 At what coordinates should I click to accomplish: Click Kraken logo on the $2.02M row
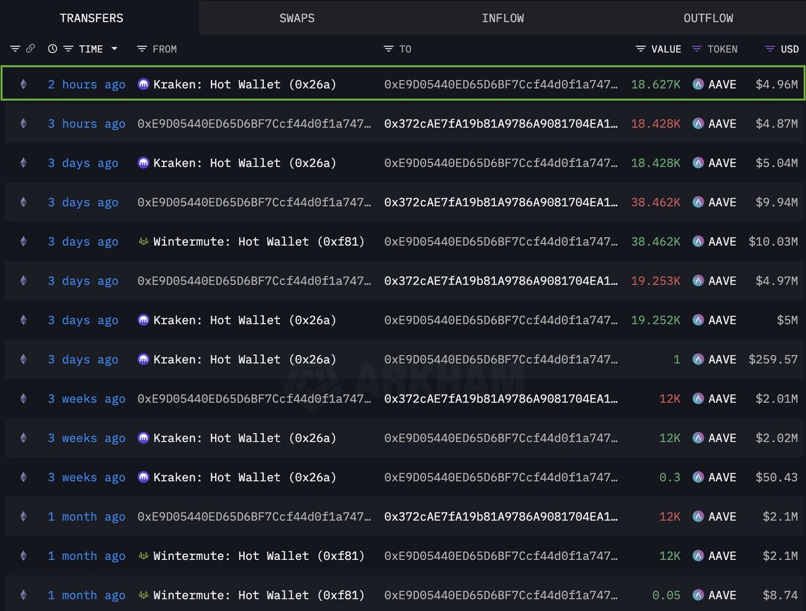pyautogui.click(x=143, y=438)
